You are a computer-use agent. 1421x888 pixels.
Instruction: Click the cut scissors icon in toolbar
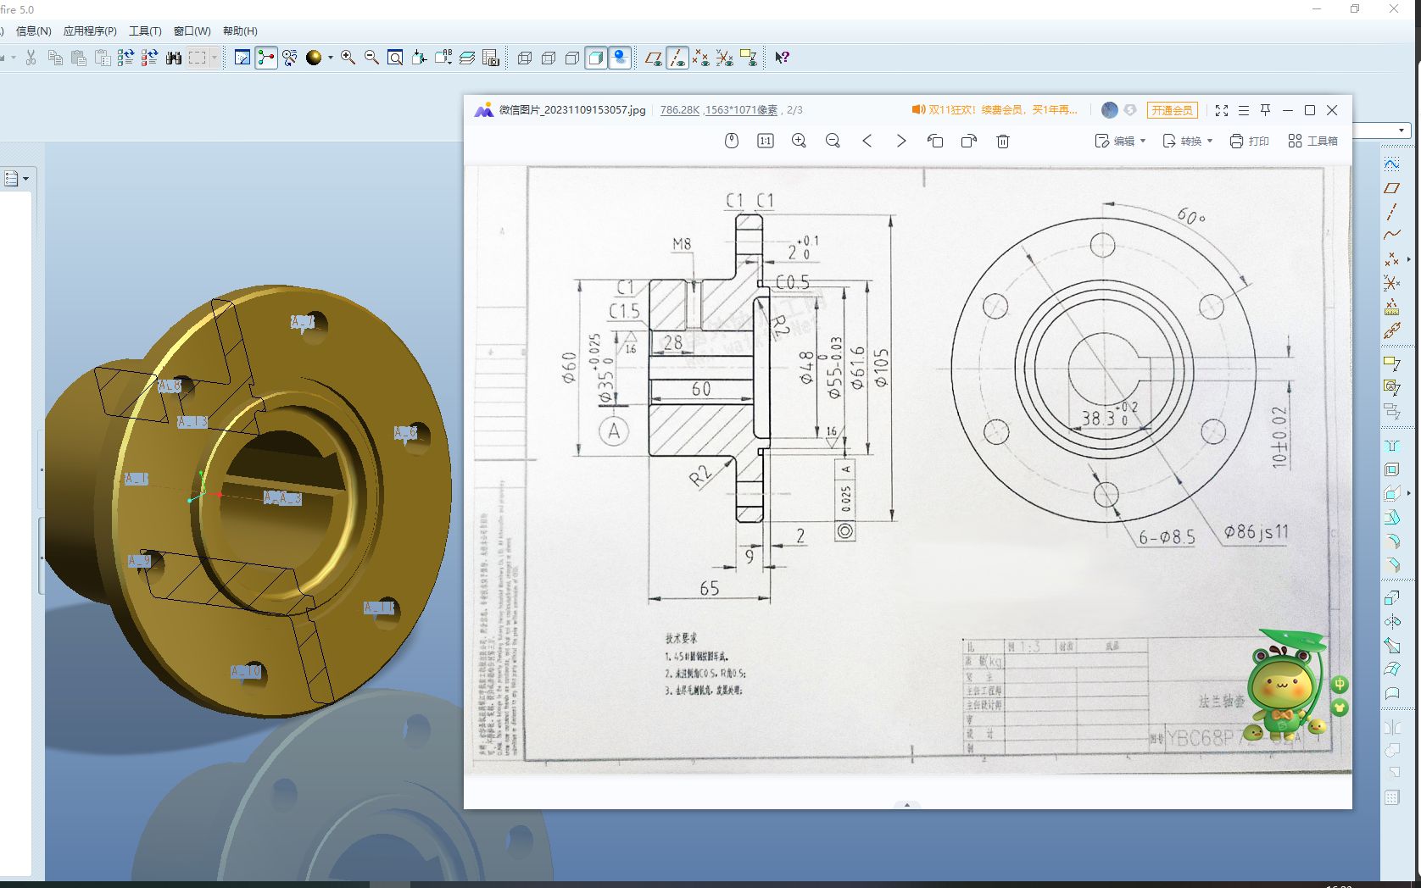click(31, 58)
